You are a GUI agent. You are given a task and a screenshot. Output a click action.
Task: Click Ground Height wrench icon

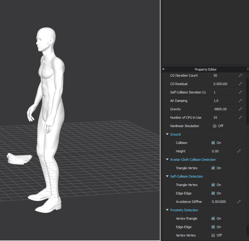[239, 151]
